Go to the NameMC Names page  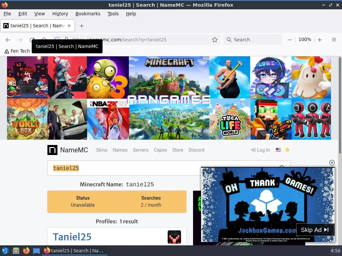(120, 150)
